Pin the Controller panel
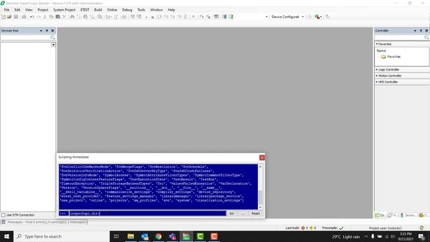Screen dimensions: 430x242 (421, 30)
